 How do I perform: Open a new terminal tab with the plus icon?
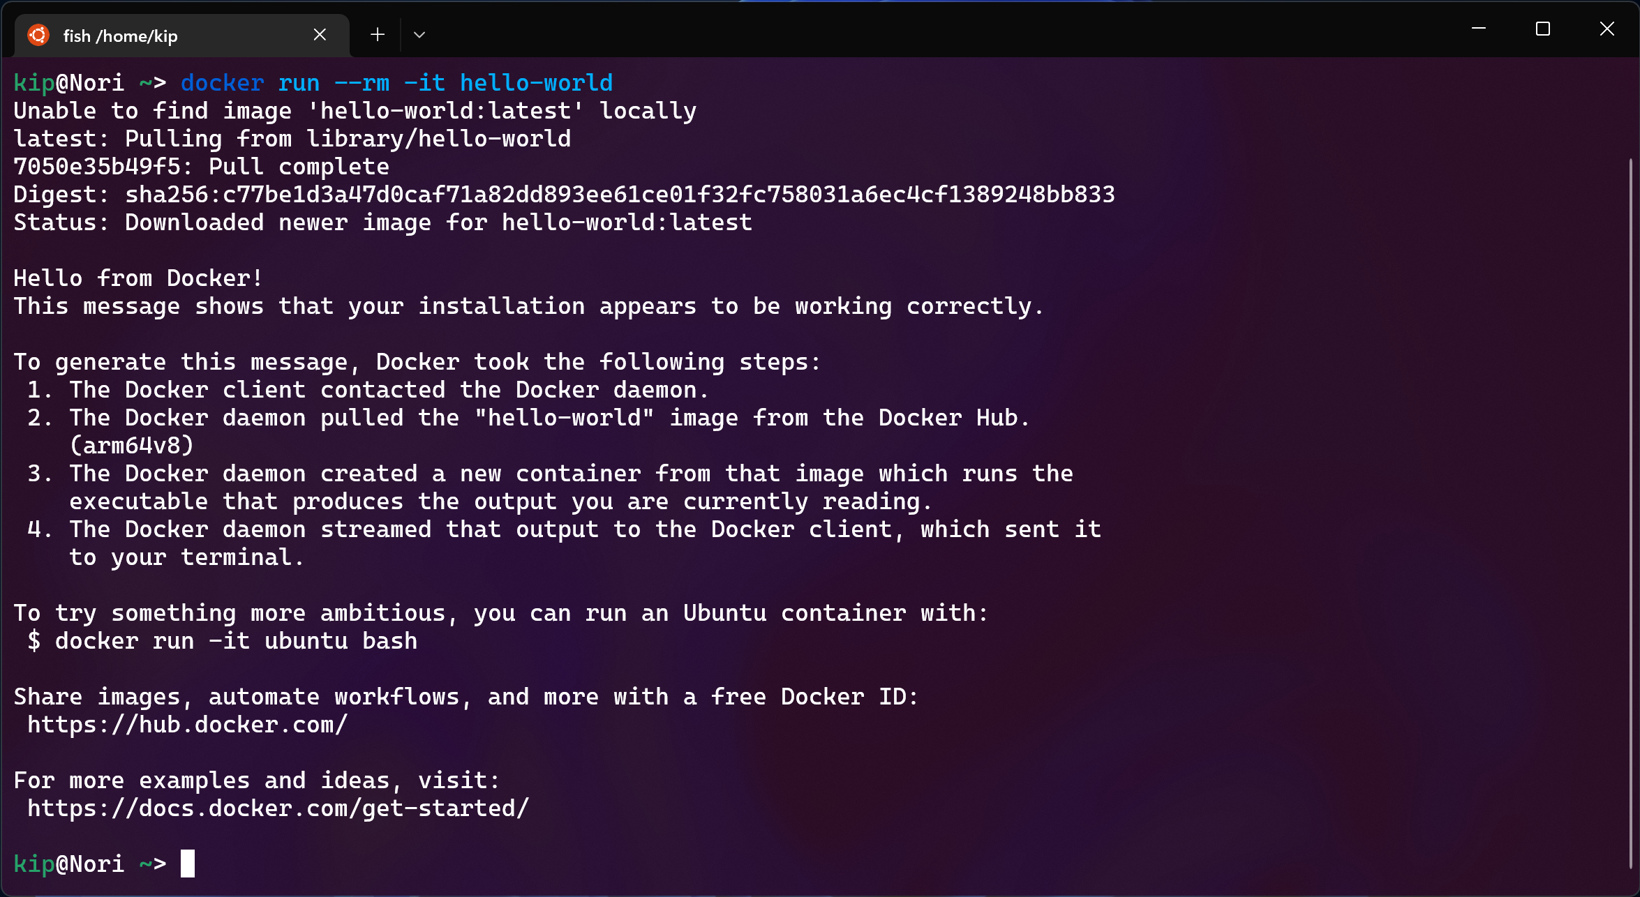point(377,34)
